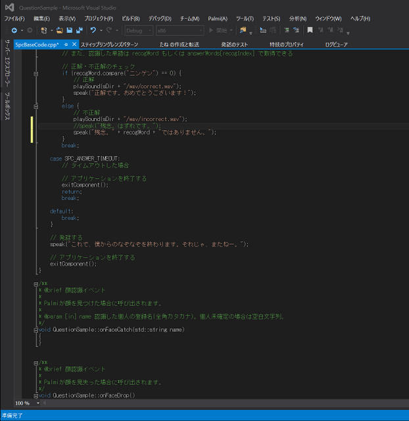Click the Save All toolbar icon
This screenshot has width=409, height=421.
click(79, 30)
